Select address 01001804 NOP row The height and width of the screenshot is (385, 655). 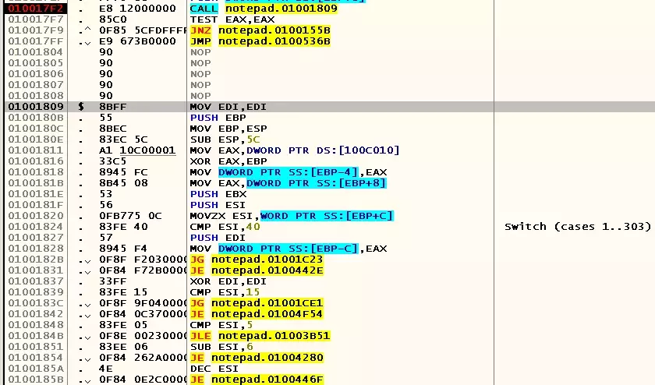[36, 52]
